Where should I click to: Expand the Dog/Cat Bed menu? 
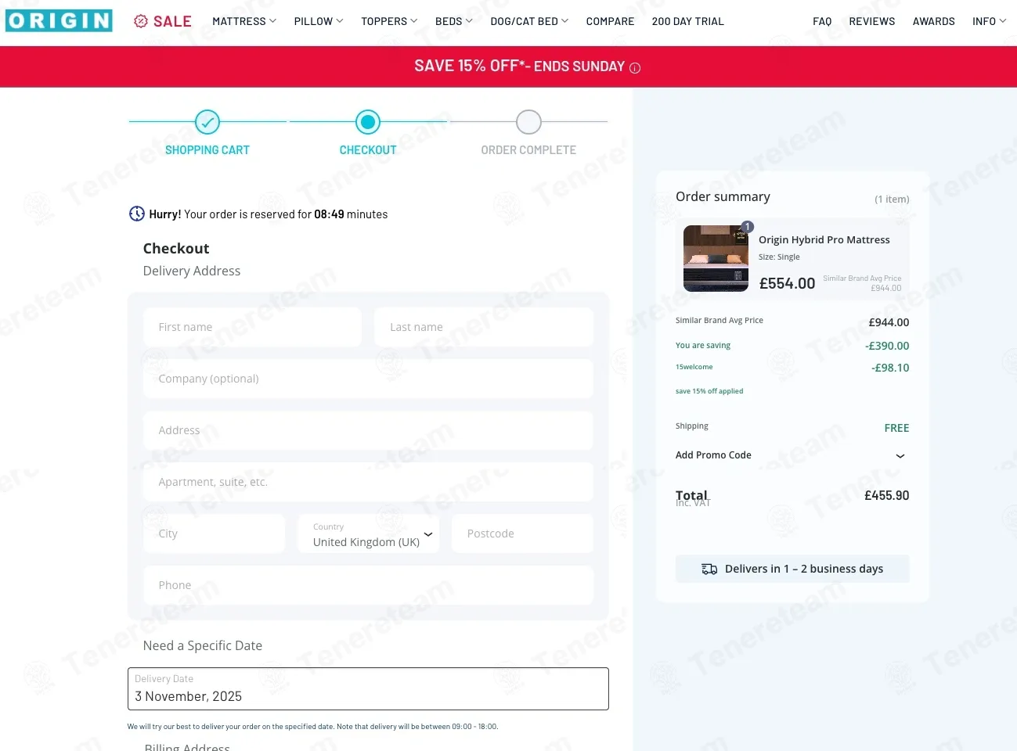coord(529,21)
